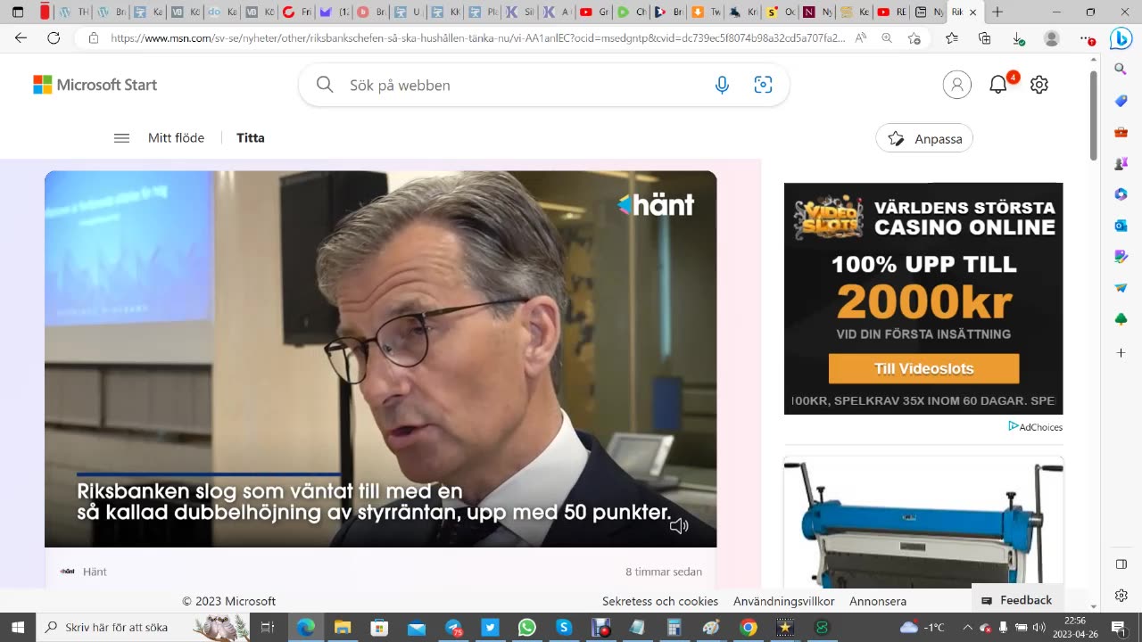Open Chrome from the taskbar

[748, 628]
